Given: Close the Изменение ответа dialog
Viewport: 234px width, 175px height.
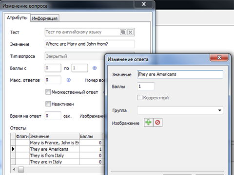Looking at the screenshot, I should pyautogui.click(x=219, y=57).
